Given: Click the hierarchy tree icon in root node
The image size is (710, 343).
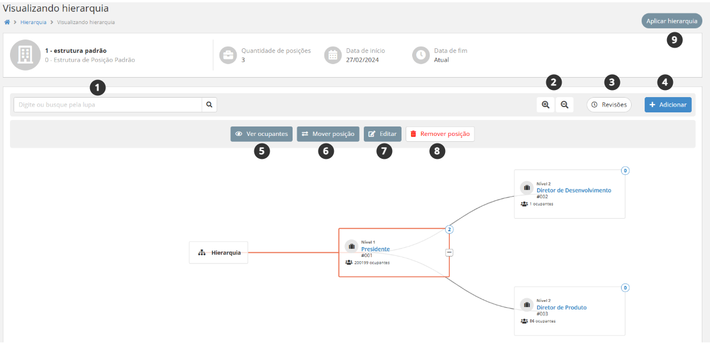Looking at the screenshot, I should tap(202, 252).
